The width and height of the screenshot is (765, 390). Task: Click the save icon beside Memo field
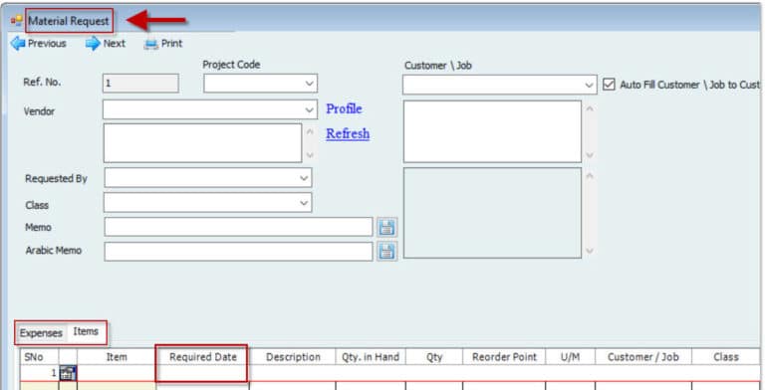click(386, 227)
